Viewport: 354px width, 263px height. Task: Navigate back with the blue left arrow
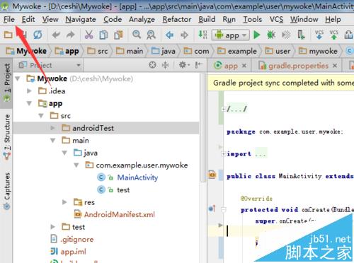(169, 35)
